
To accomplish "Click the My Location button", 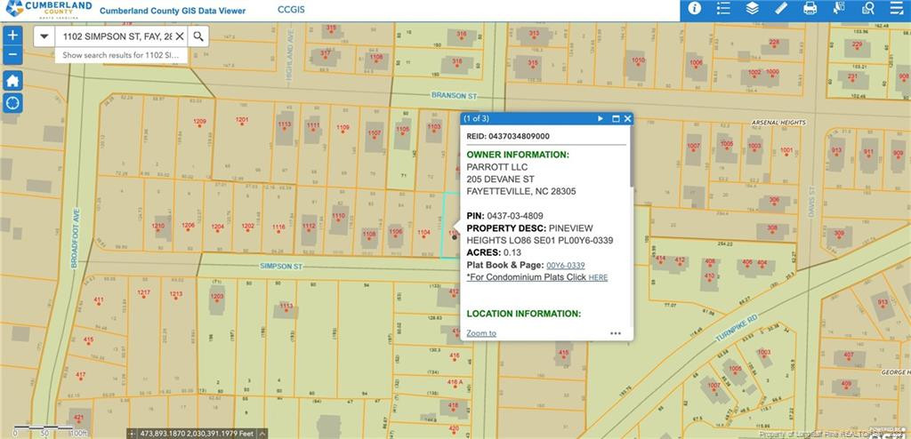I will point(12,102).
